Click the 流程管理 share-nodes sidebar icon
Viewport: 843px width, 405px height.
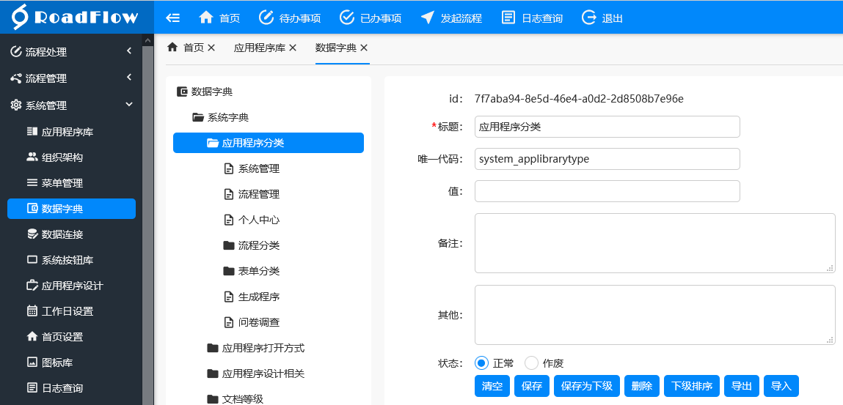[16, 78]
